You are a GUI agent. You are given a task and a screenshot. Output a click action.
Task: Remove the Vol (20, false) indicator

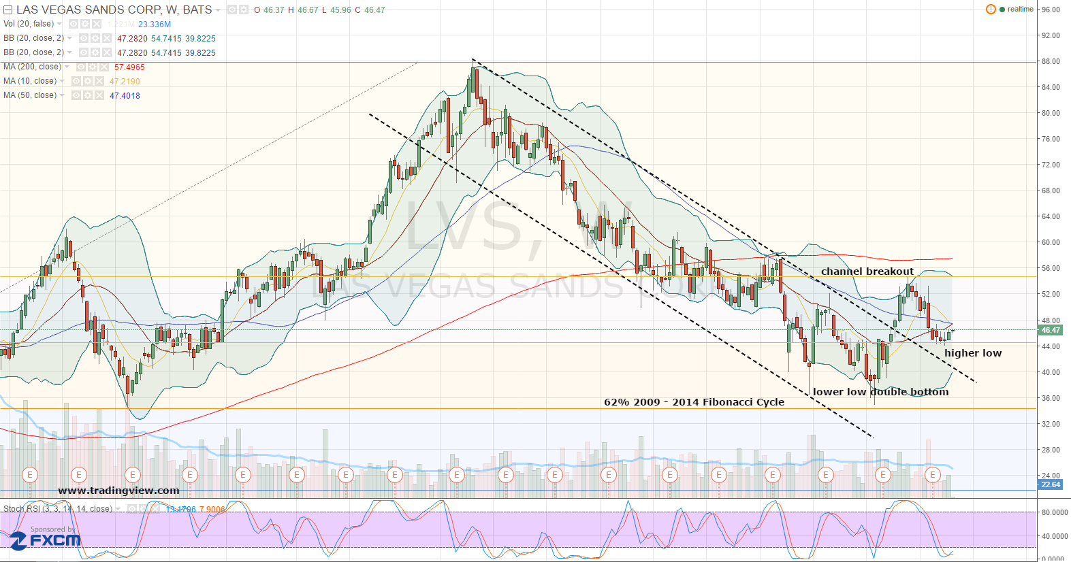[x=97, y=24]
